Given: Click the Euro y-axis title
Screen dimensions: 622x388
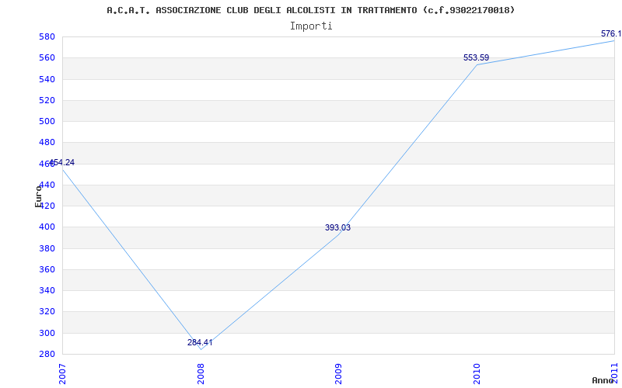Looking at the screenshot, I should coord(38,196).
